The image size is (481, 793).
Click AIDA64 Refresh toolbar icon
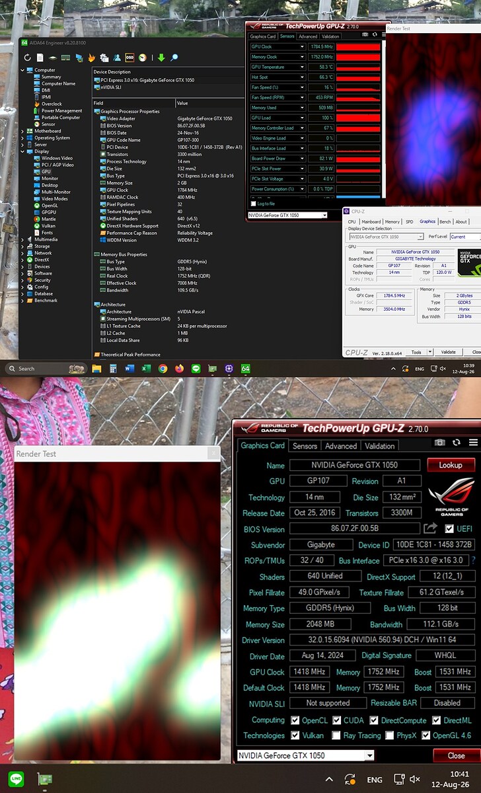(x=27, y=58)
